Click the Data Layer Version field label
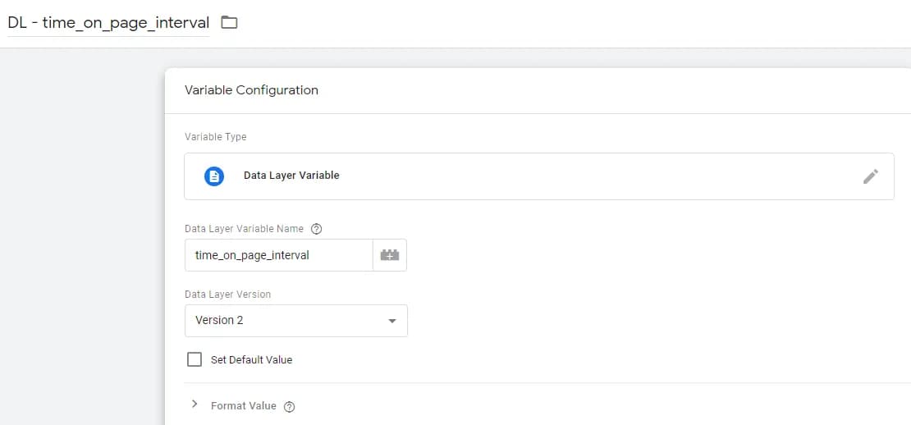This screenshot has width=911, height=425. click(x=227, y=294)
